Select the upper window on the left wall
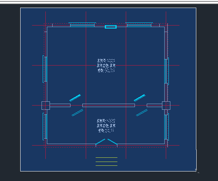 [45, 69]
